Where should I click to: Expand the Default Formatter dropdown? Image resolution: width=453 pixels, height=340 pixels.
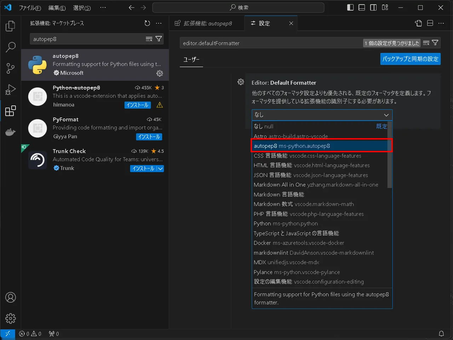(x=322, y=115)
